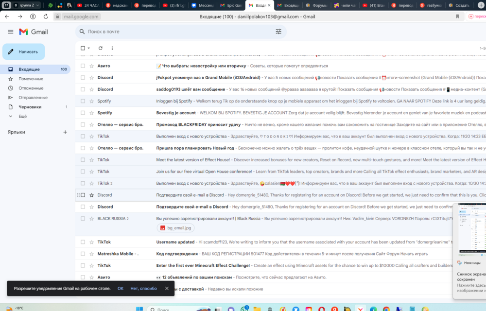Tick the checkbox for Отелло BLACKFRIDAY email

pos(83,125)
